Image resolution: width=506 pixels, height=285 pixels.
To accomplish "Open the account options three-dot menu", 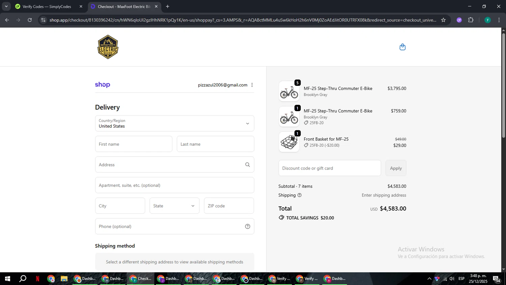I will [252, 85].
